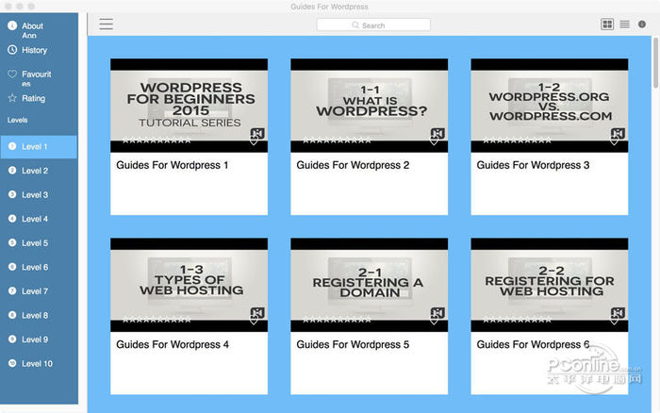The height and width of the screenshot is (413, 660).
Task: Select Level 1 in the sidebar
Action: [39, 146]
